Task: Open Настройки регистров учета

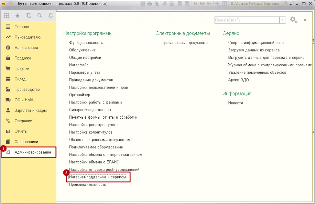Action: (x=93, y=125)
